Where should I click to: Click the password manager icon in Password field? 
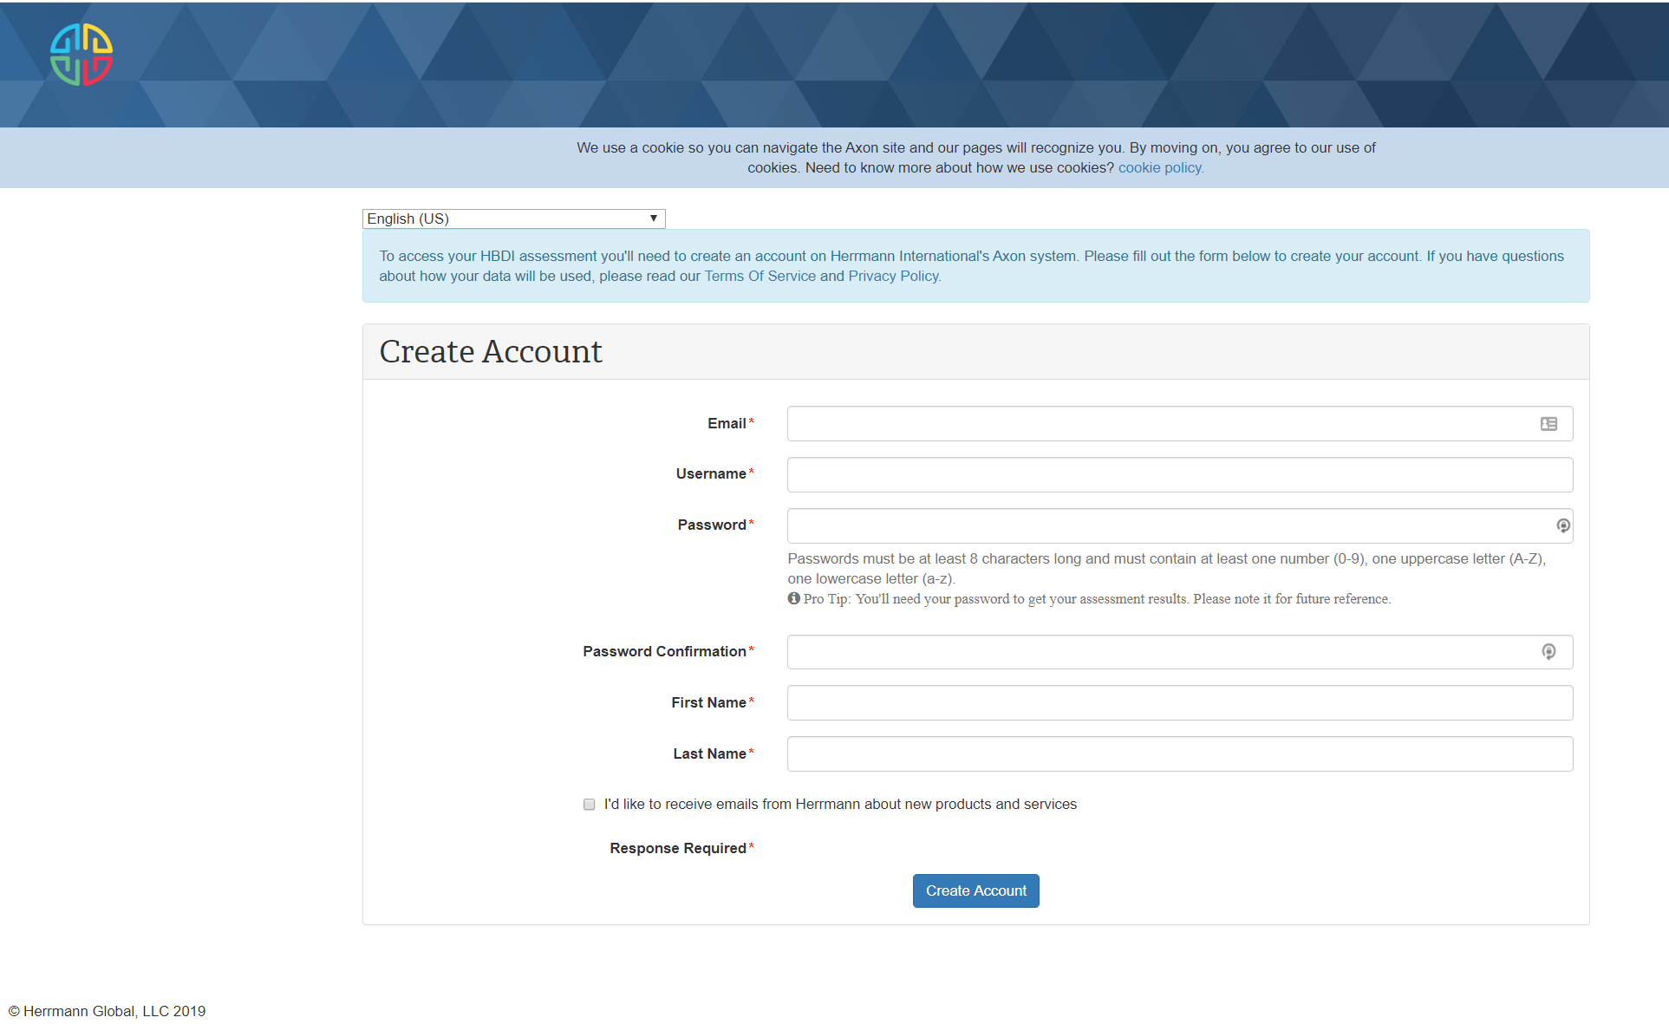pos(1562,525)
